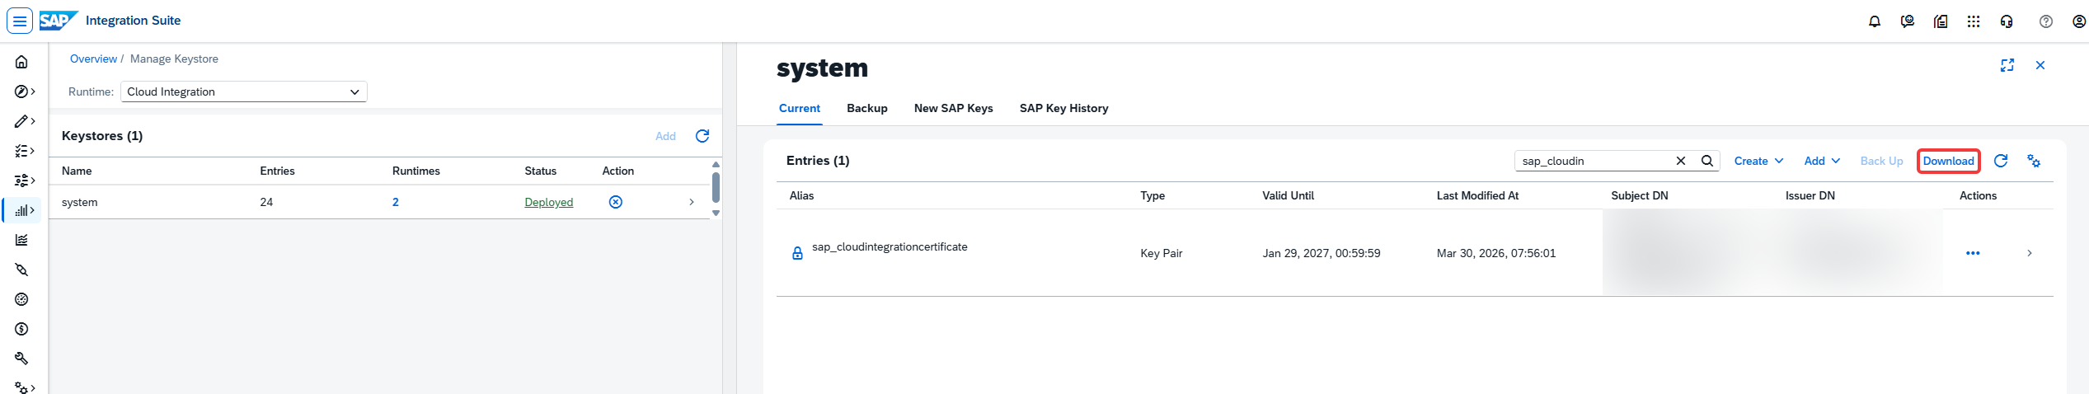Open the home icon in sidebar
Image resolution: width=2089 pixels, height=394 pixels.
click(22, 62)
